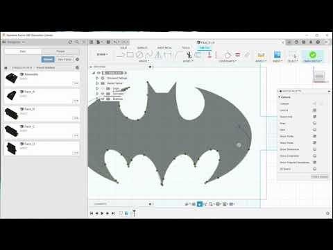The width and height of the screenshot is (333, 250).
Task: Click the Inspect measure icon
Action: click(261, 55)
